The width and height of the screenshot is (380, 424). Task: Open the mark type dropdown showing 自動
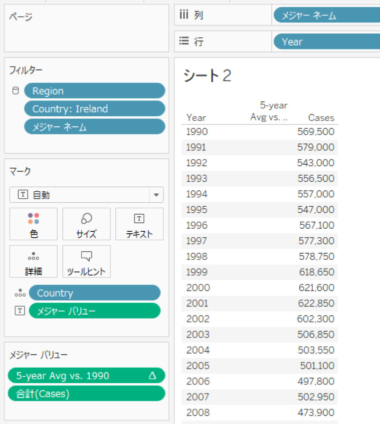point(157,195)
